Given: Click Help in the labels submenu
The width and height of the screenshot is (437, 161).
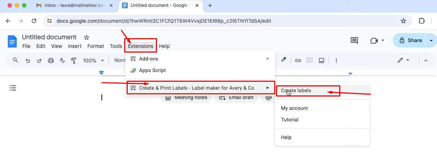Looking at the screenshot, I should tap(322, 137).
